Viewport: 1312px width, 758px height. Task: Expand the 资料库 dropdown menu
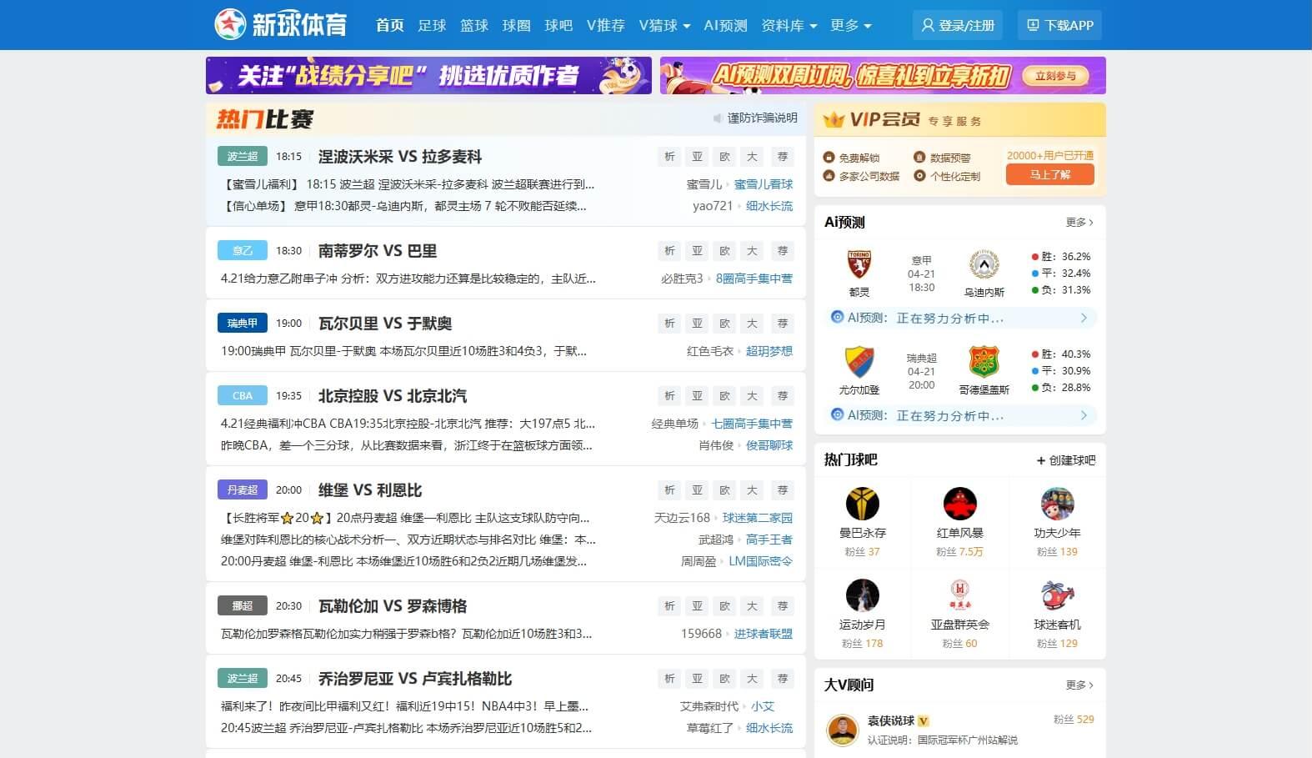789,26
